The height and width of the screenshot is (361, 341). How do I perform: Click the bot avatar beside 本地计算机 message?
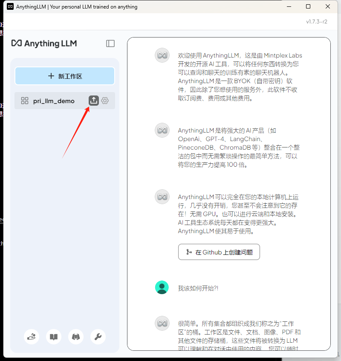coord(162,197)
